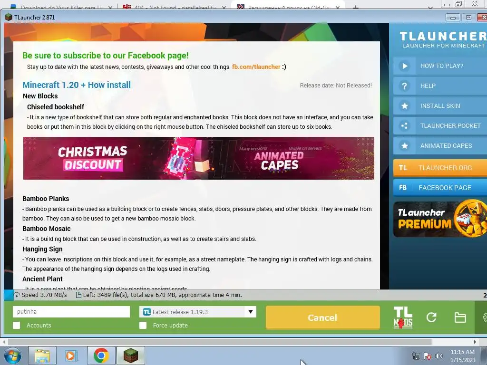Open Windows Start button

[x=13, y=355]
